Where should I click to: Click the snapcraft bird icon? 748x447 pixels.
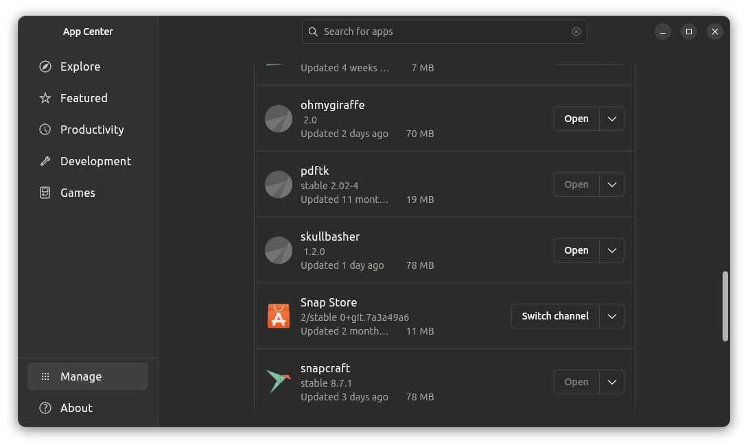(x=279, y=382)
